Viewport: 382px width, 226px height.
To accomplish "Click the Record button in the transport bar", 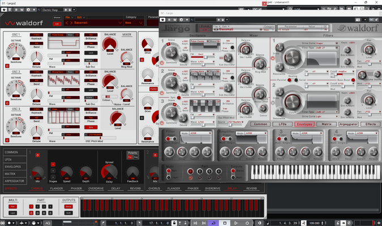I will pyautogui.click(x=247, y=223).
